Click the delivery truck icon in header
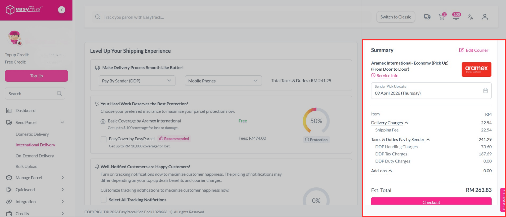This screenshot has height=217, width=506. (x=427, y=17)
